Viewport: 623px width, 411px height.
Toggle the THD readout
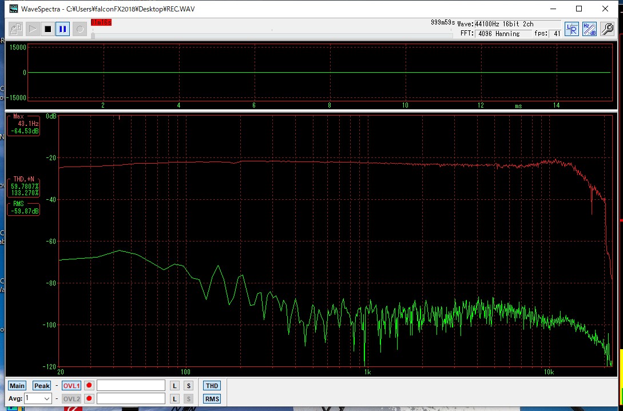[x=212, y=386]
